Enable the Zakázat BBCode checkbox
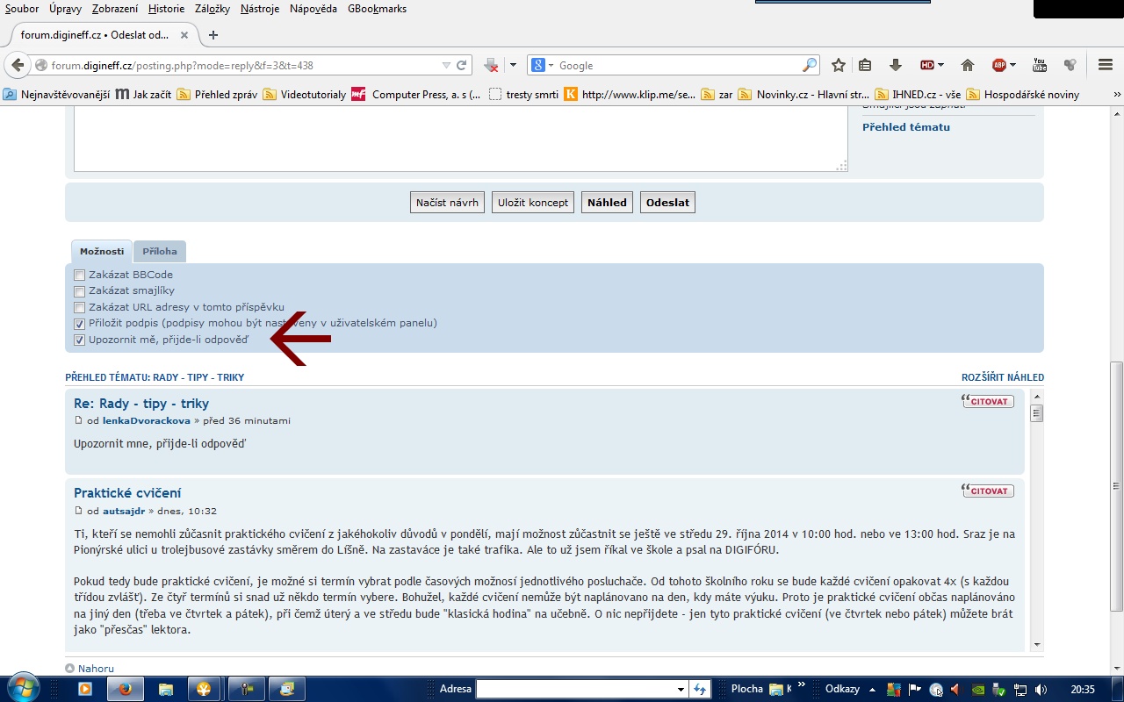The height and width of the screenshot is (702, 1124). pyautogui.click(x=80, y=276)
